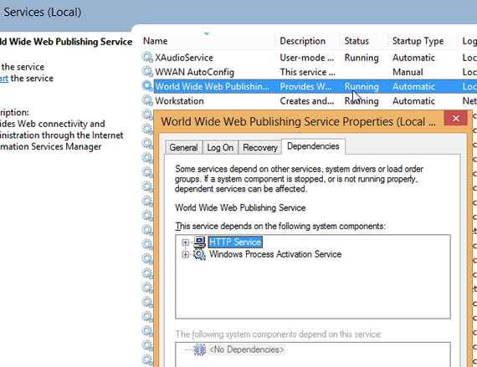Expand the HTTP Service tree node
Image resolution: width=477 pixels, height=367 pixels.
click(185, 242)
